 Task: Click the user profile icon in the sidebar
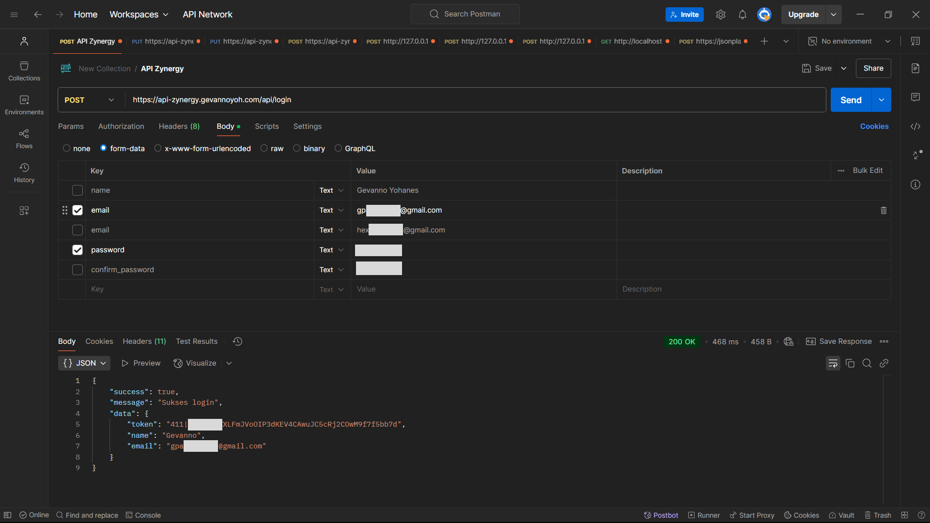click(24, 41)
